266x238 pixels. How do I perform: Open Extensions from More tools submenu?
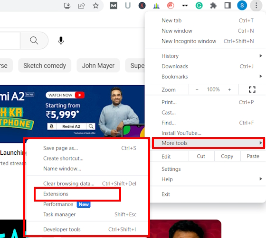77,194
